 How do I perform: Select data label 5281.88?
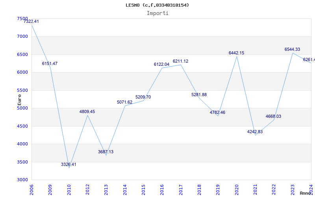tap(199, 95)
